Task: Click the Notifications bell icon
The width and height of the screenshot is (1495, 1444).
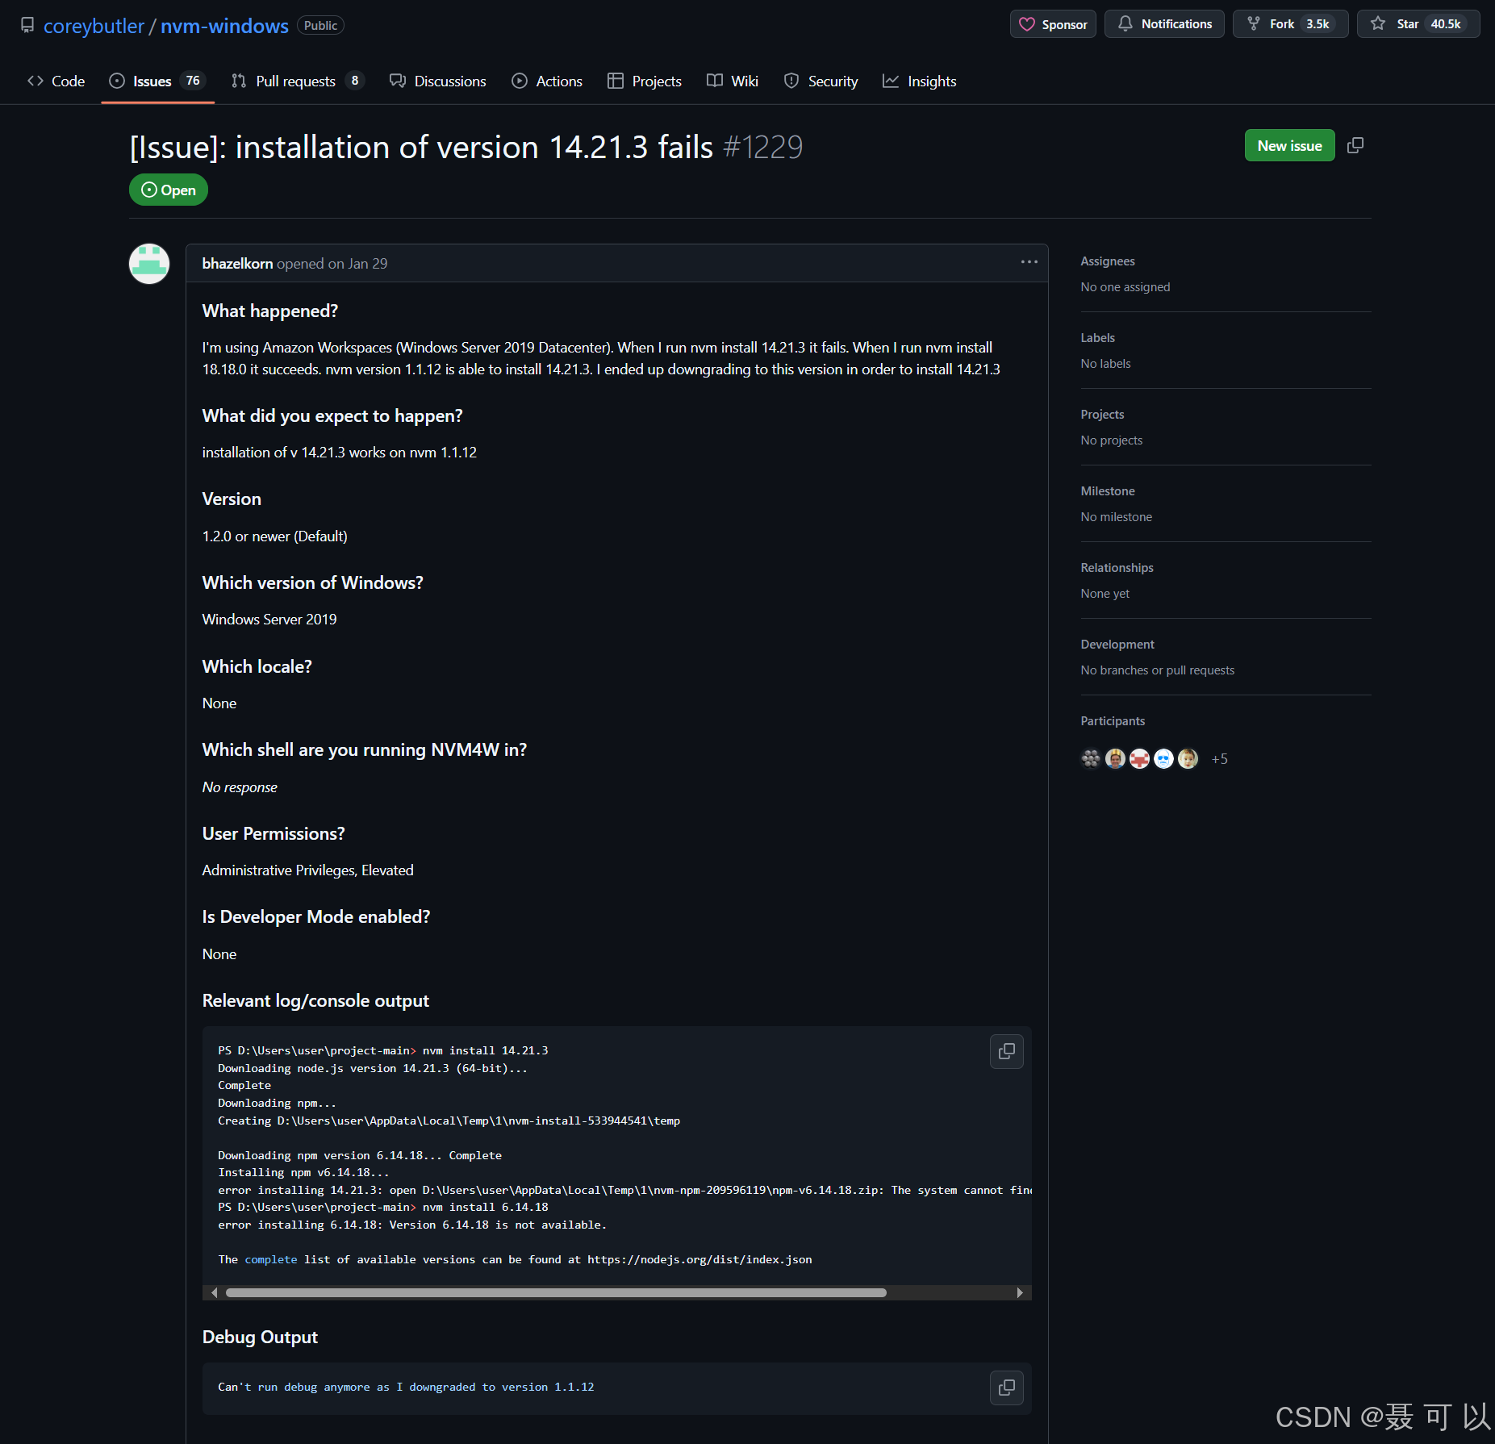Action: [x=1125, y=23]
